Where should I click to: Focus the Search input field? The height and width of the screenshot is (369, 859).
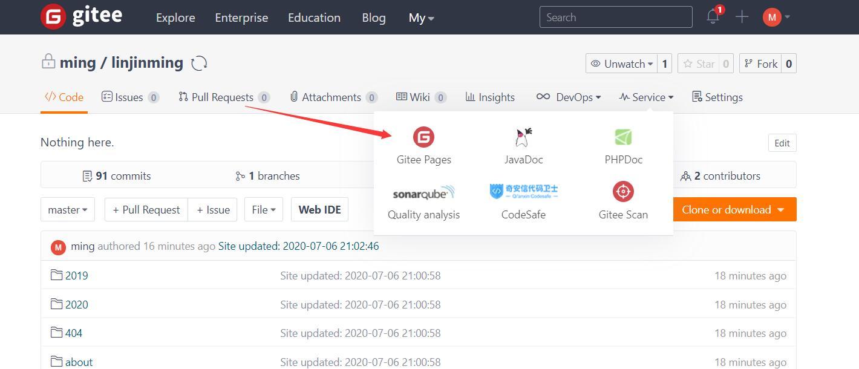pos(616,17)
